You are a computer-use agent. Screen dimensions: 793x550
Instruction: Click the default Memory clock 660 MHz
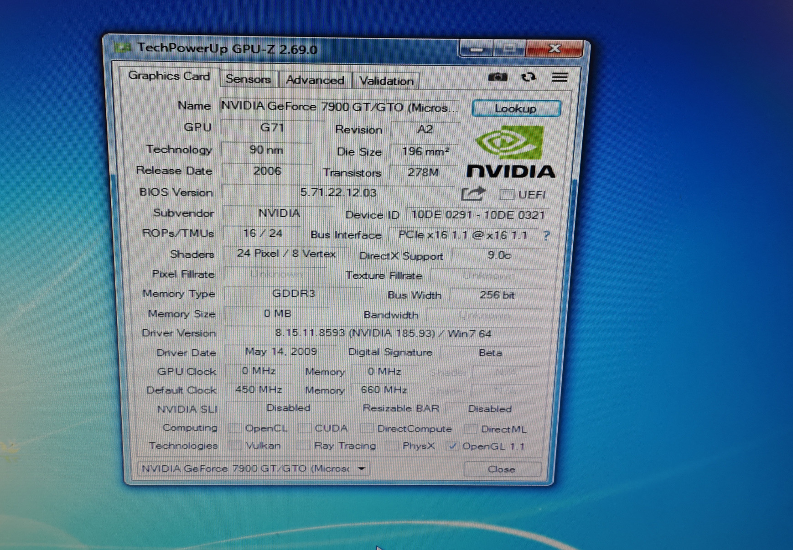(x=384, y=390)
